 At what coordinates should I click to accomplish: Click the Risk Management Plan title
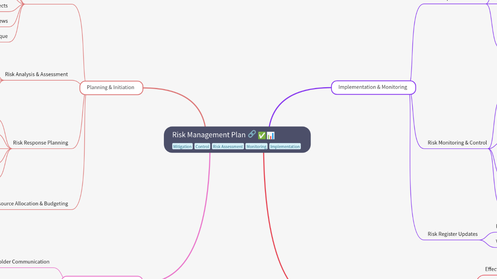coord(209,135)
